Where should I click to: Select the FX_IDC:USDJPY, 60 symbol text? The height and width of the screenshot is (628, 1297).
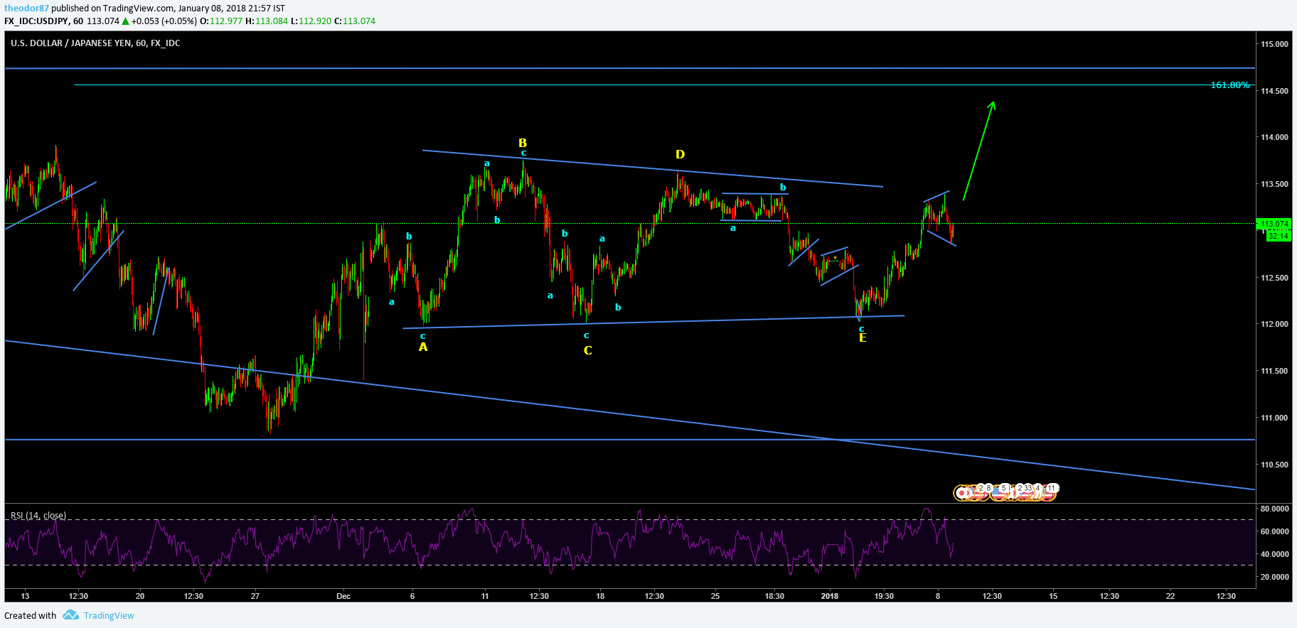pyautogui.click(x=43, y=21)
